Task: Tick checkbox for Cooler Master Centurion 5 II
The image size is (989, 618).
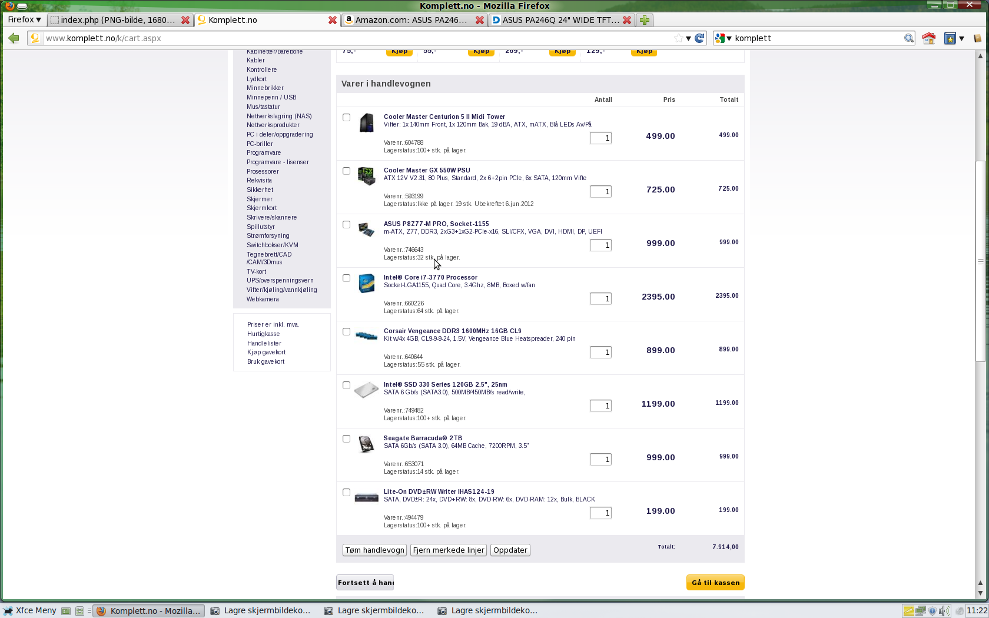Action: coord(346,117)
